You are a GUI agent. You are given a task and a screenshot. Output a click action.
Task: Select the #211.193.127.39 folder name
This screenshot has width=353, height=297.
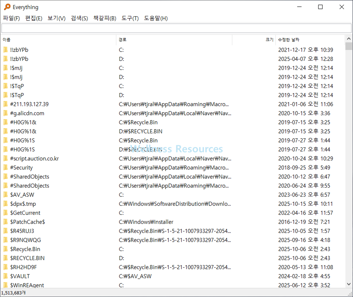click(29, 104)
